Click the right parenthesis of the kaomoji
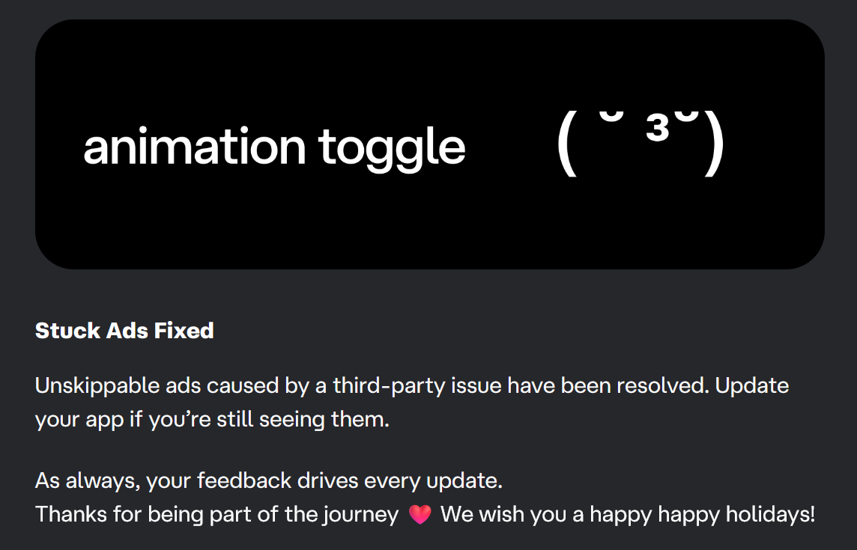The height and width of the screenshot is (550, 857). (x=715, y=144)
